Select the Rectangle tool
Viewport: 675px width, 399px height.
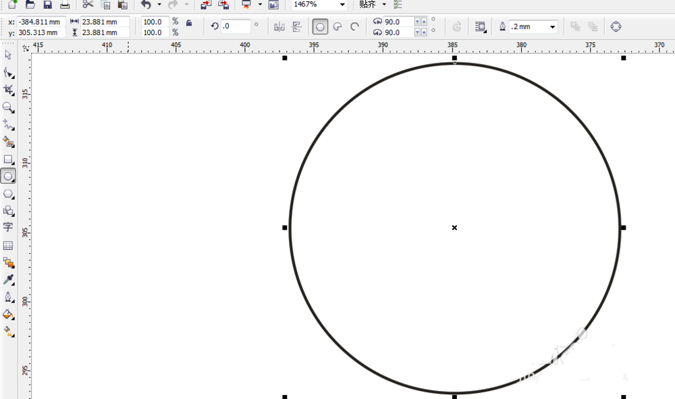click(x=8, y=160)
